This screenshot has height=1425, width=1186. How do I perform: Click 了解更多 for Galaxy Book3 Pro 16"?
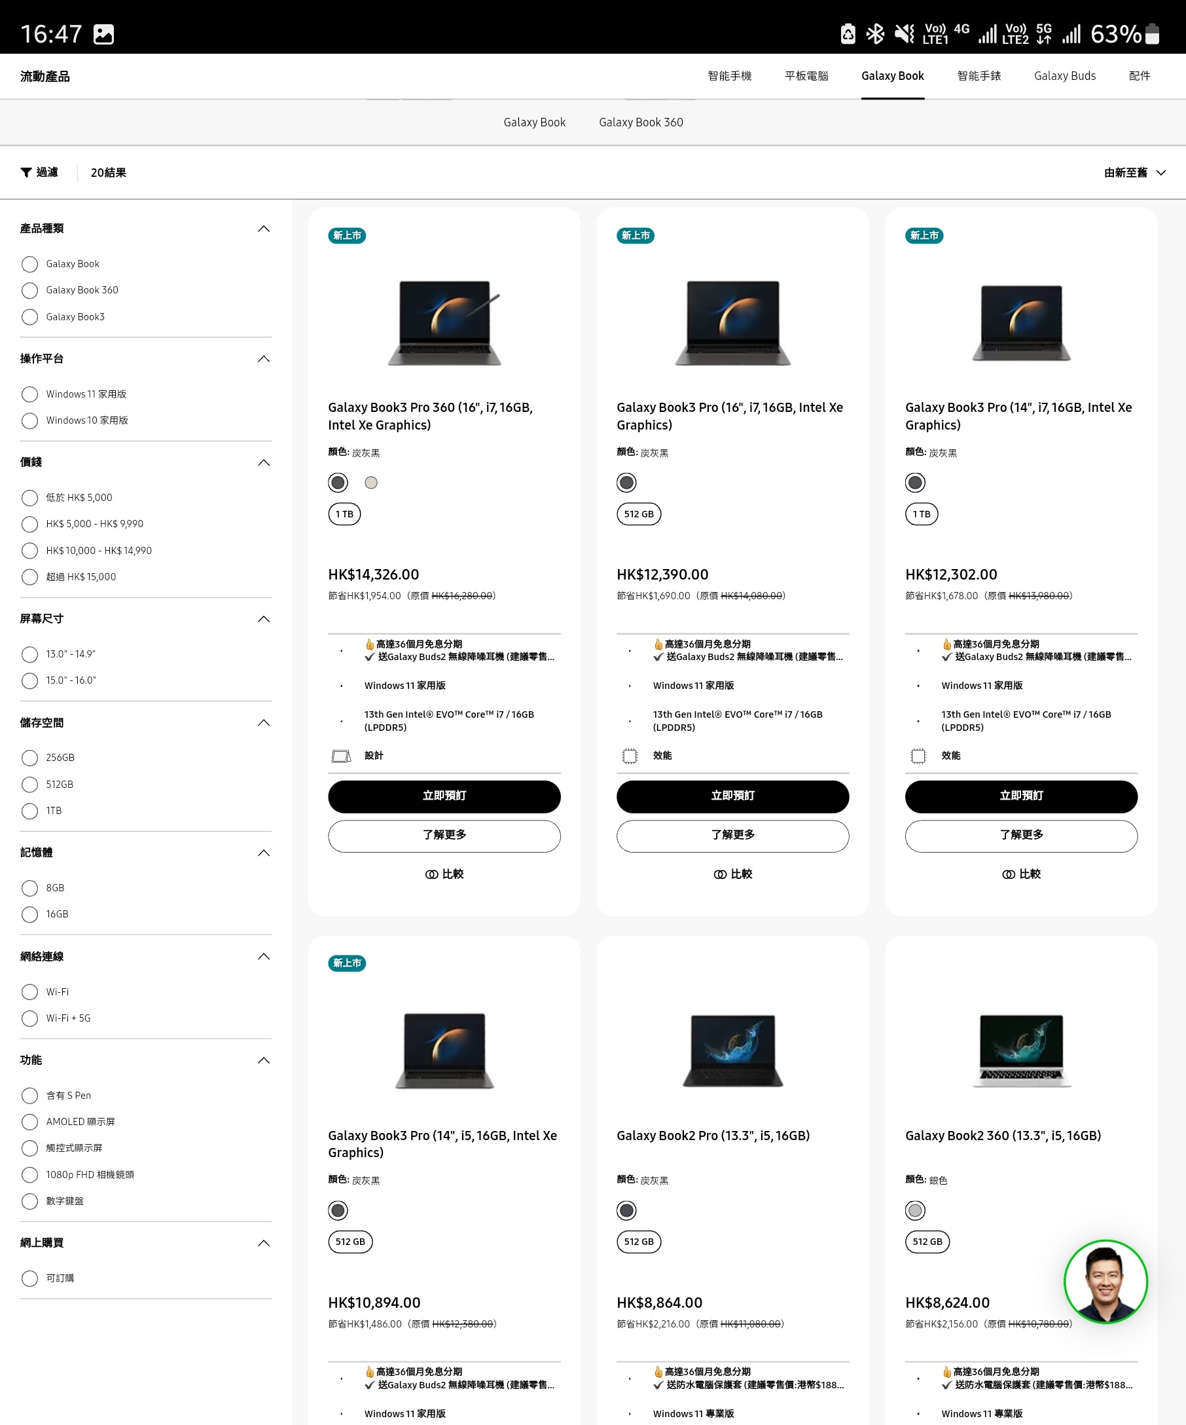point(732,836)
